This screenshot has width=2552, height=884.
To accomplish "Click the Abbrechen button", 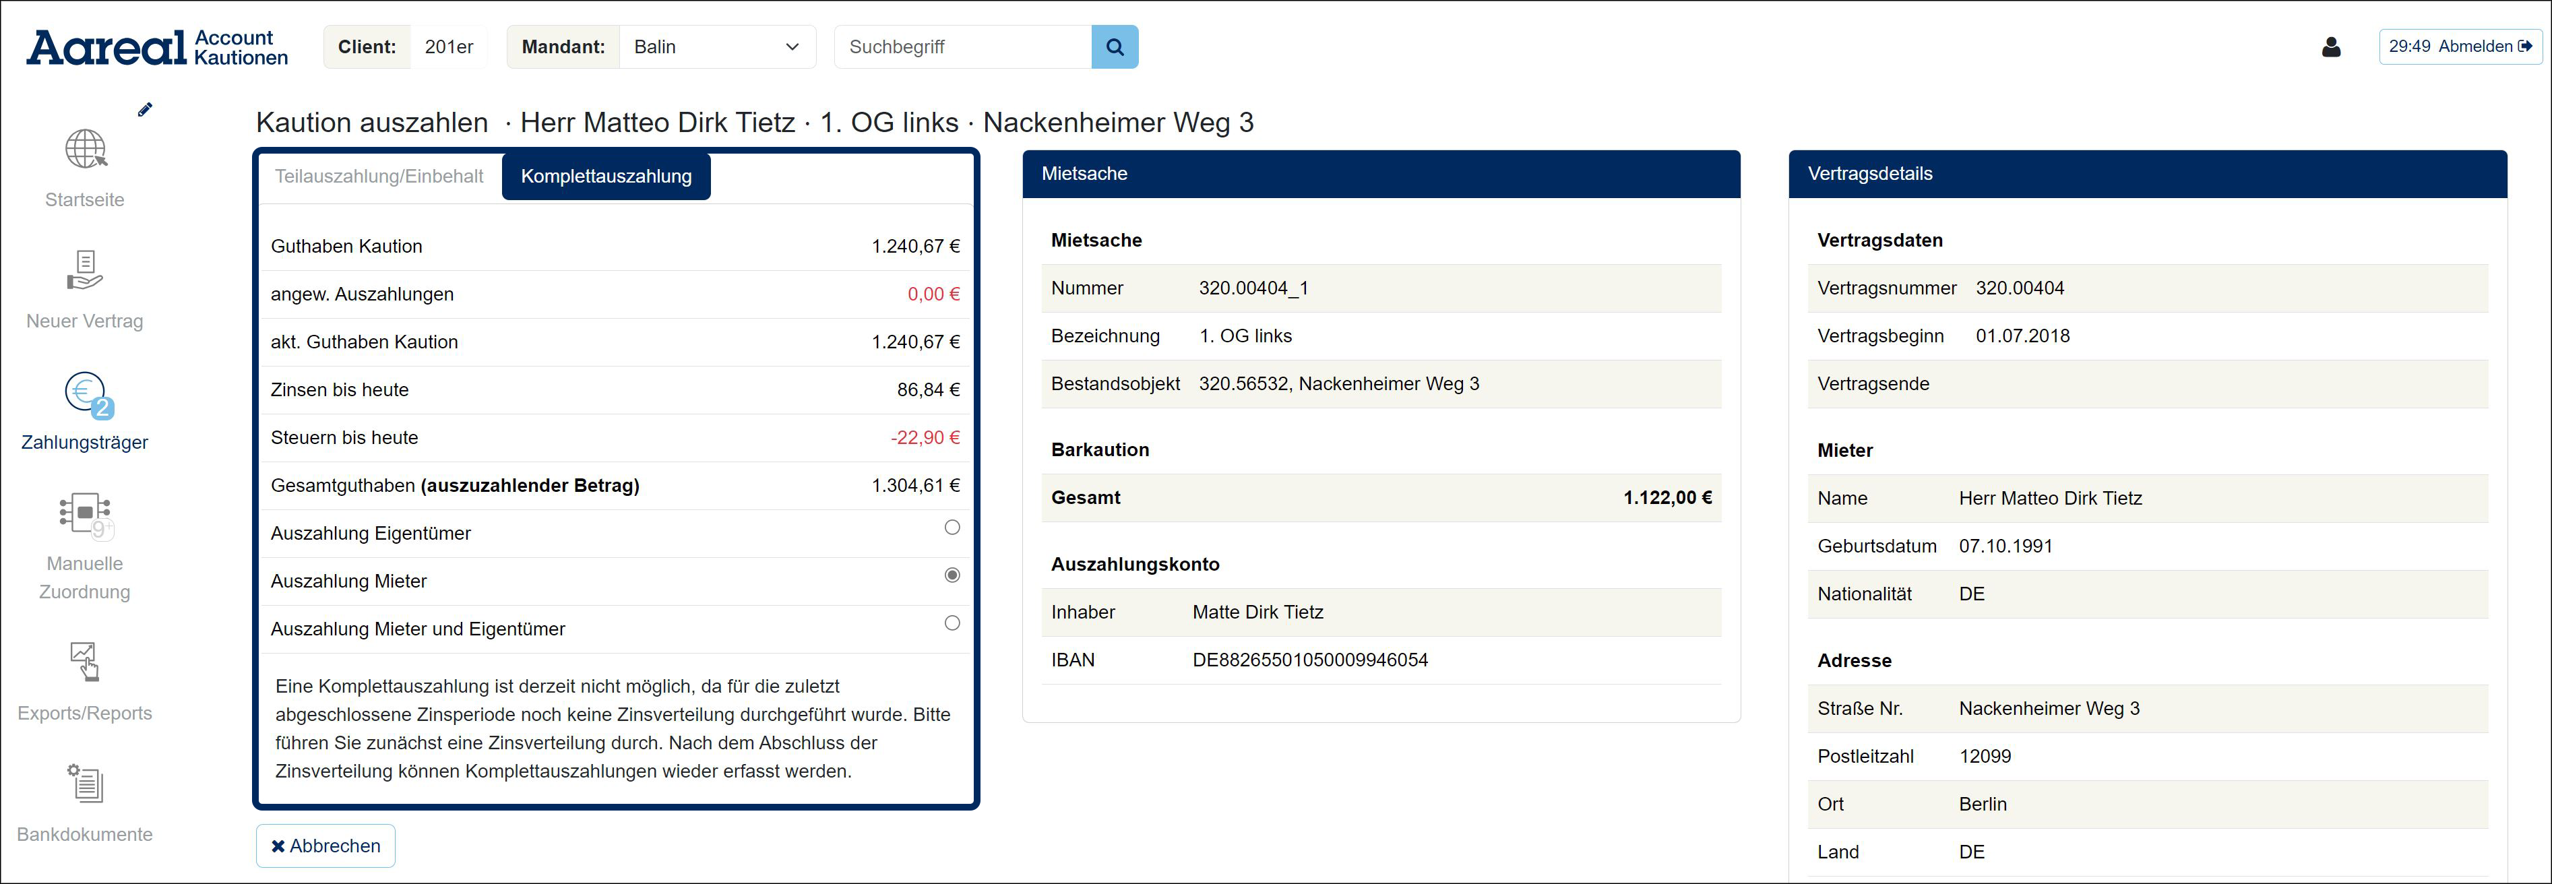I will pos(325,846).
